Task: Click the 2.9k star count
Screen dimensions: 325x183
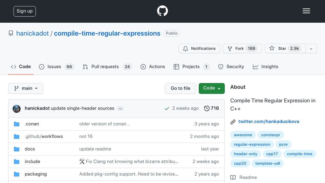Action: coord(294,48)
